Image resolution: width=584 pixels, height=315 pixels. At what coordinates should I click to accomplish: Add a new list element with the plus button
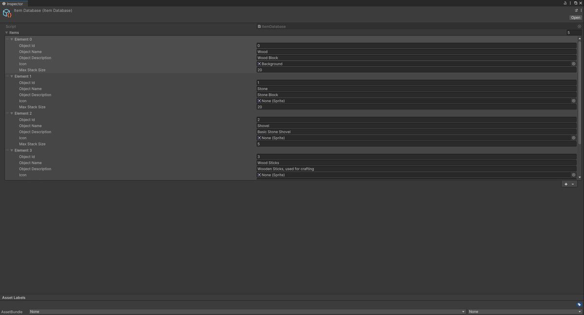coord(566,184)
